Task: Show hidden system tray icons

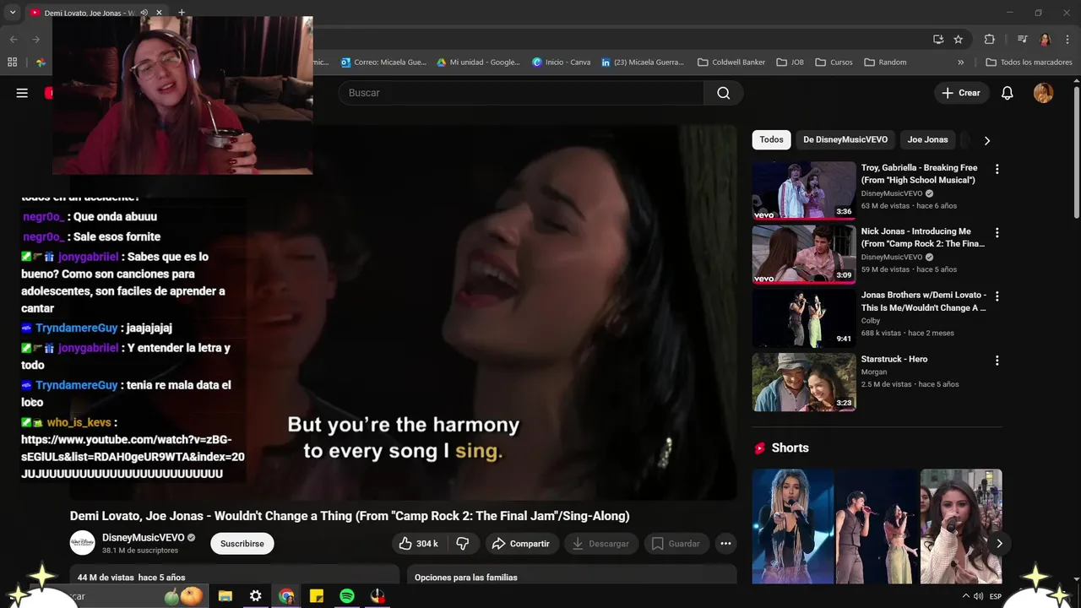Action: [x=966, y=596]
